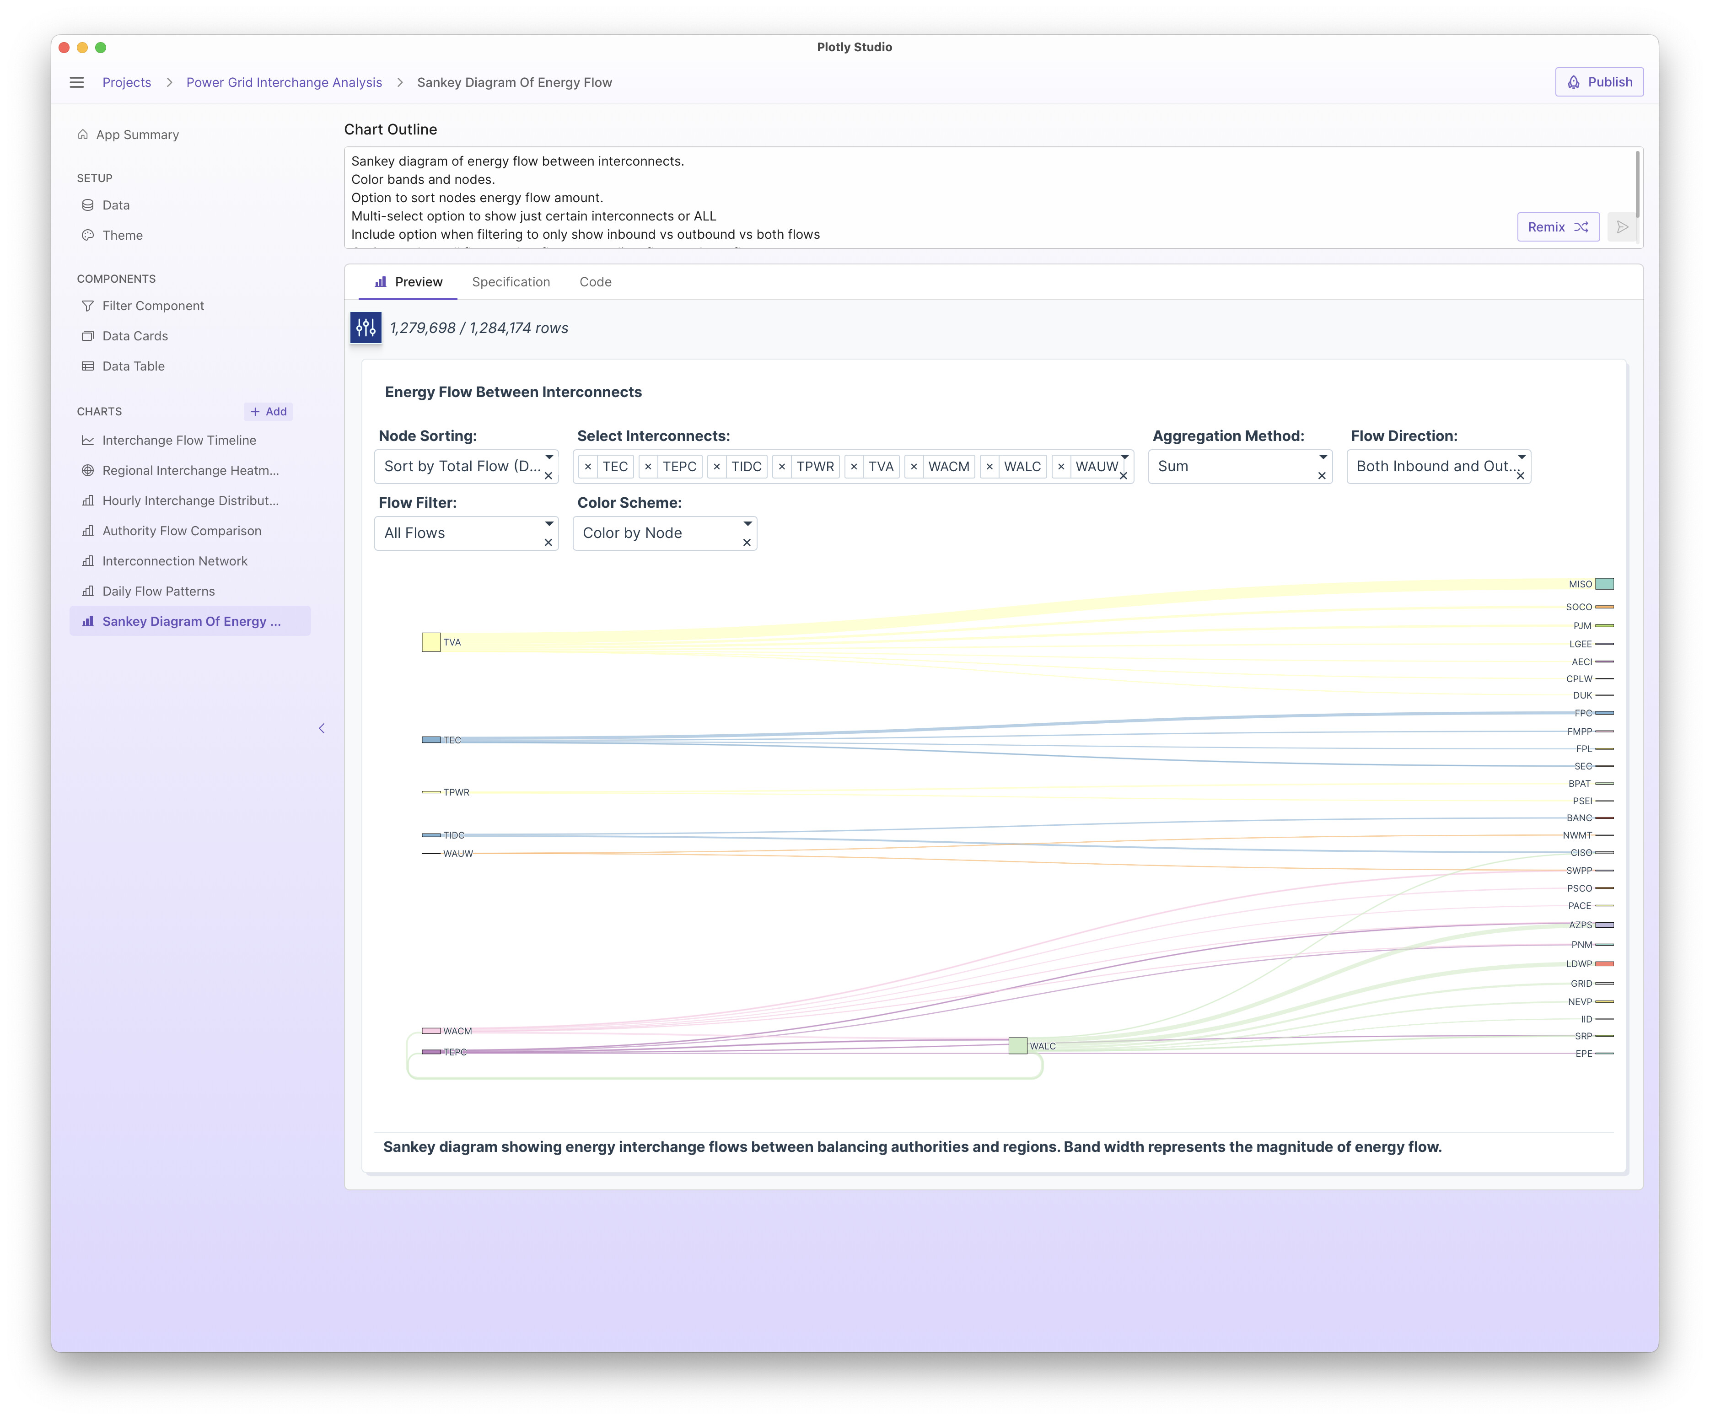Screen dimensions: 1710x1420
Task: Open Regional Interchange Heatmap chart
Action: [x=190, y=471]
